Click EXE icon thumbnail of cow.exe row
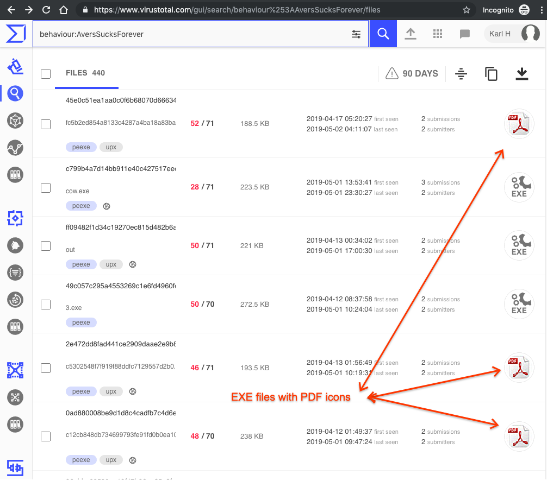Screen dimensions: 547x481 click(519, 187)
